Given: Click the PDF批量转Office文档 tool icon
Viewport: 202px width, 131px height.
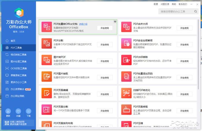Looking at the screenshot, I should pos(47,27).
